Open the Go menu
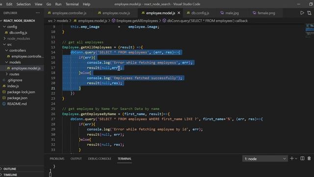Screen dimensions: 314x177 pyautogui.click(x=49, y=4)
